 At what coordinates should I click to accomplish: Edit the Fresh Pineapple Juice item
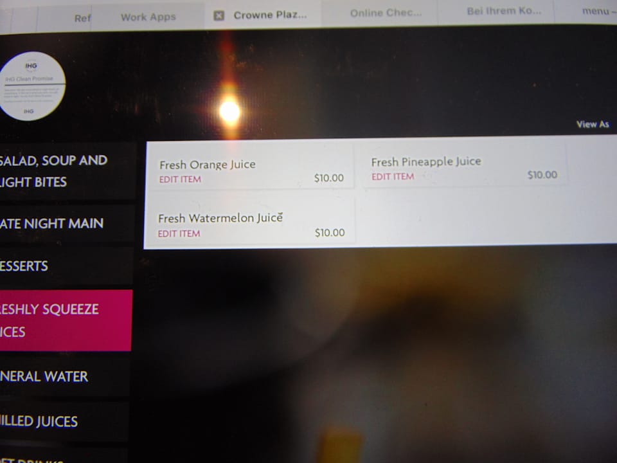[x=393, y=176]
